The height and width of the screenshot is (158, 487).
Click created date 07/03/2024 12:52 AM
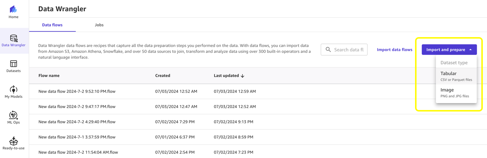[x=176, y=91]
